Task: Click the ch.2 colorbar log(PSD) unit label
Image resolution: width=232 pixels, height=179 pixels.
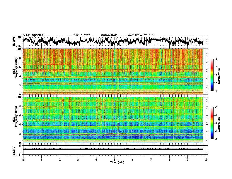Action: [219, 124]
